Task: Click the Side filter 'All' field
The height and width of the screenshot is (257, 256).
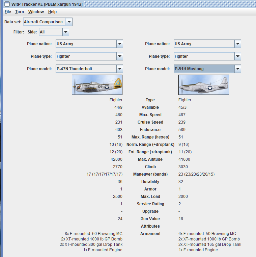Action: [x=51, y=32]
